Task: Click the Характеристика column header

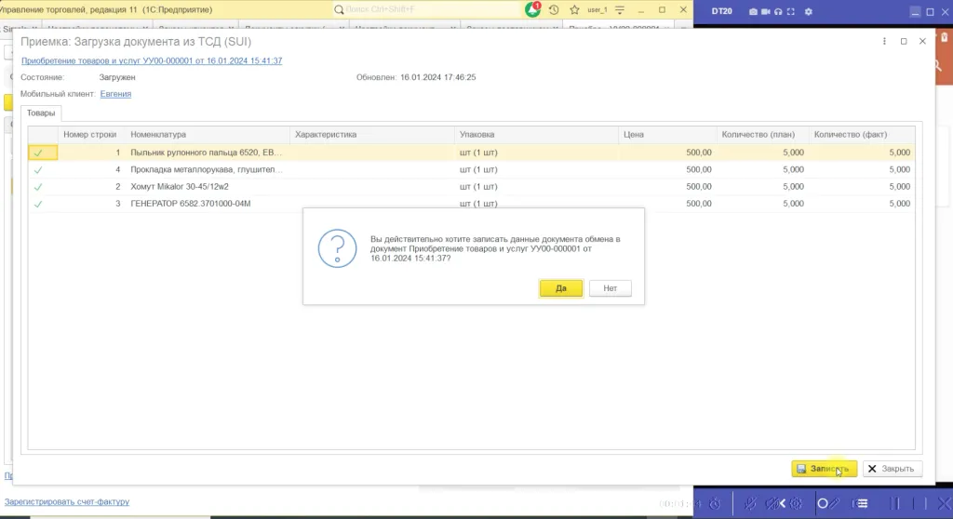Action: coord(372,134)
